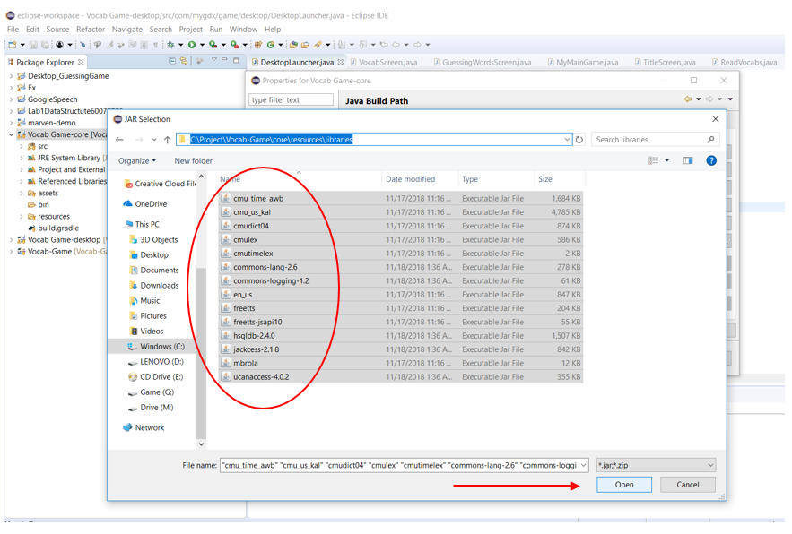Viewport: 792px width, 534px height.
Task: Click the green Run button in toolbar
Action: coord(192,45)
